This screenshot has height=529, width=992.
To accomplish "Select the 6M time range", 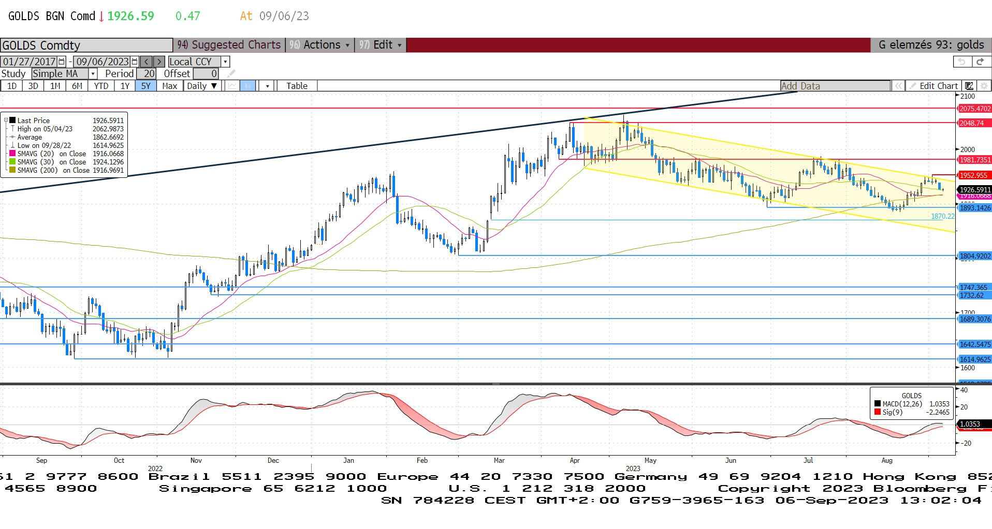I will (x=77, y=86).
